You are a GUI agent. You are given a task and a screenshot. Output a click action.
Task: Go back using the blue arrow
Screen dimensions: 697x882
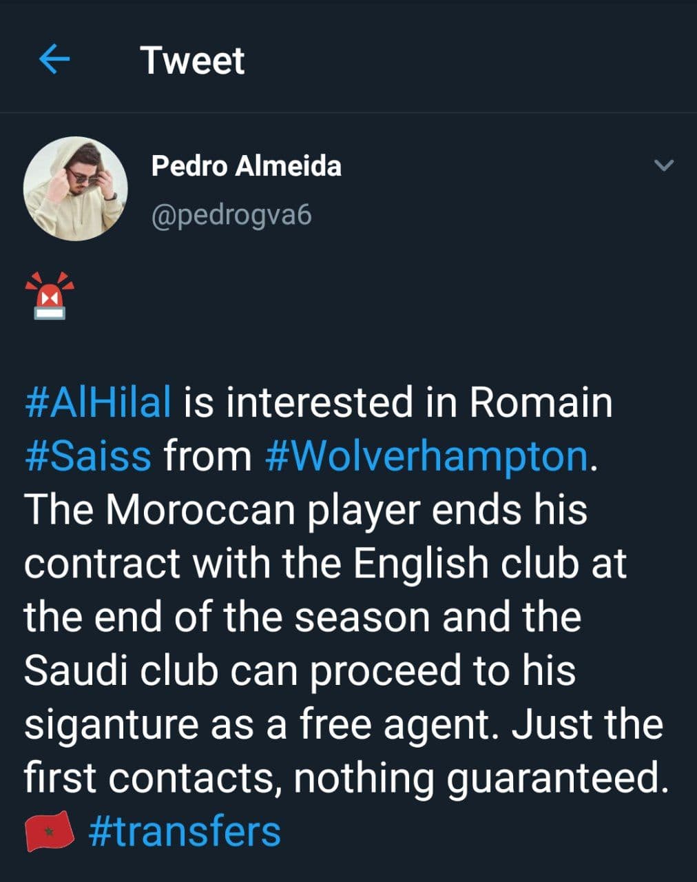pos(54,60)
